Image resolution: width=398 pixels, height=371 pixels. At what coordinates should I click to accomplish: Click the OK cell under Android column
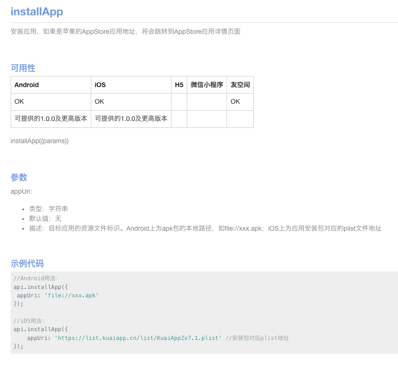19,101
